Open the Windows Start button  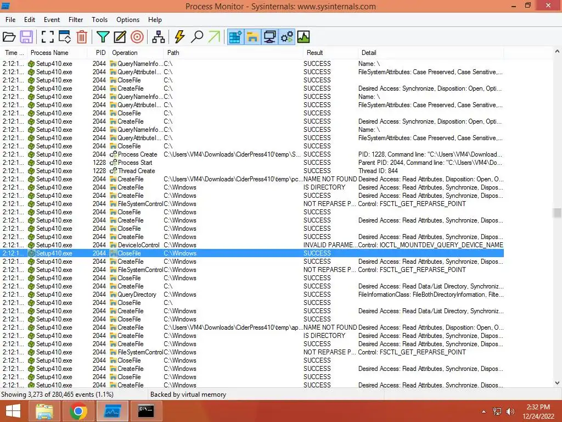pyautogui.click(x=13, y=411)
